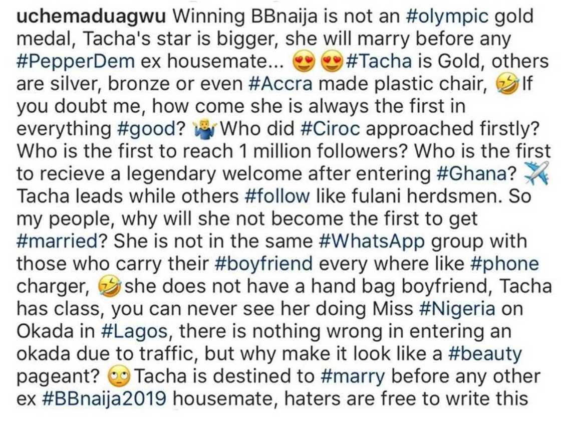Image resolution: width=561 pixels, height=421 pixels.
Task: Click the airplane emoji after #Ghana
Action: (x=535, y=174)
